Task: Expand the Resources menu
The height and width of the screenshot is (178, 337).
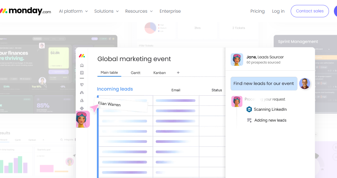Action: point(139,11)
